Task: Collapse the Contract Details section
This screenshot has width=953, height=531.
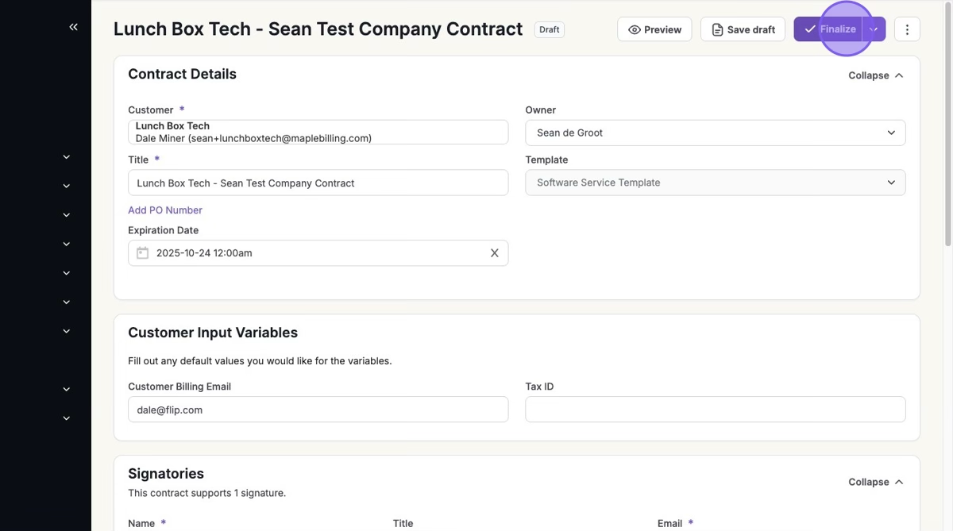Action: 875,75
